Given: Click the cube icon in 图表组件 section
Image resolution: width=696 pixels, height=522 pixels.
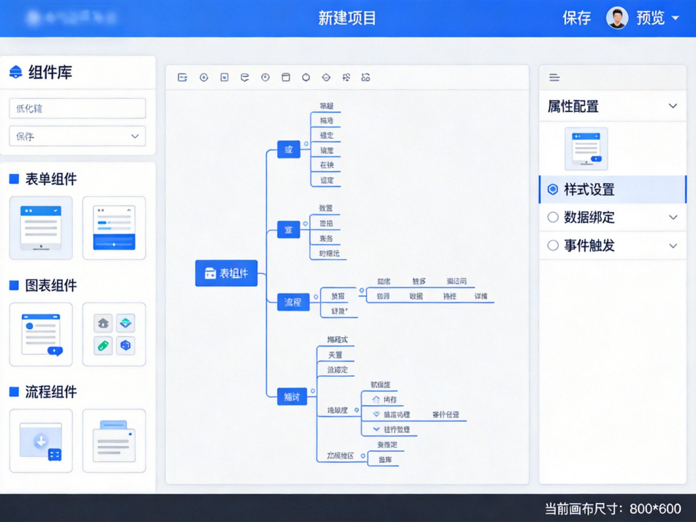Looking at the screenshot, I should pyautogui.click(x=126, y=346).
